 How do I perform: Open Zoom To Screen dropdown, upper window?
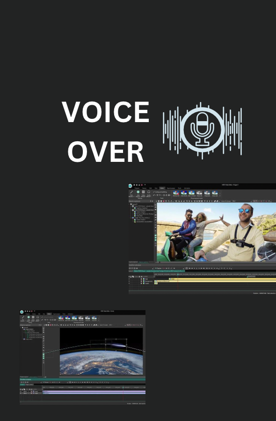(228, 201)
